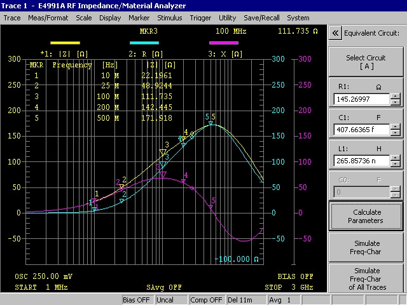Click the 111.735 Ω marker readout at top
The image size is (407, 305).
coord(298,31)
